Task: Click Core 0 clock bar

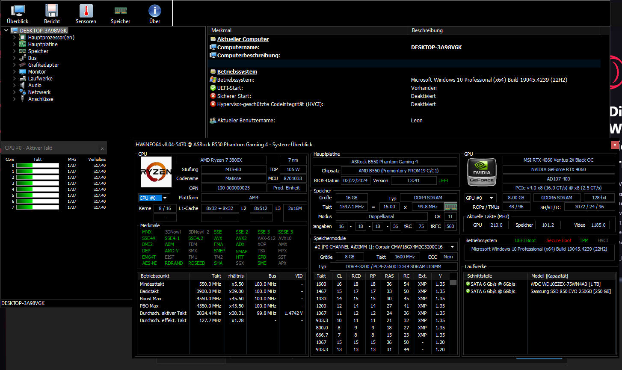Action: click(x=38, y=165)
